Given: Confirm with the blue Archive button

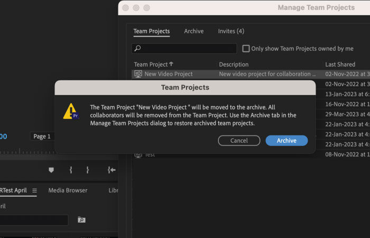Looking at the screenshot, I should [286, 141].
